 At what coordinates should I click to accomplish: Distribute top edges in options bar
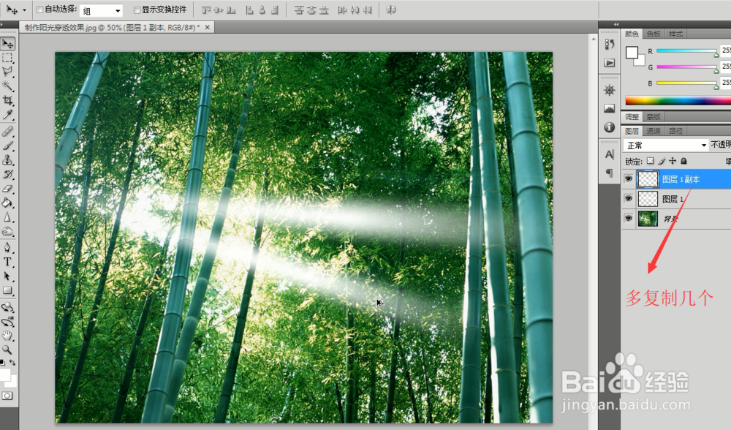[299, 10]
